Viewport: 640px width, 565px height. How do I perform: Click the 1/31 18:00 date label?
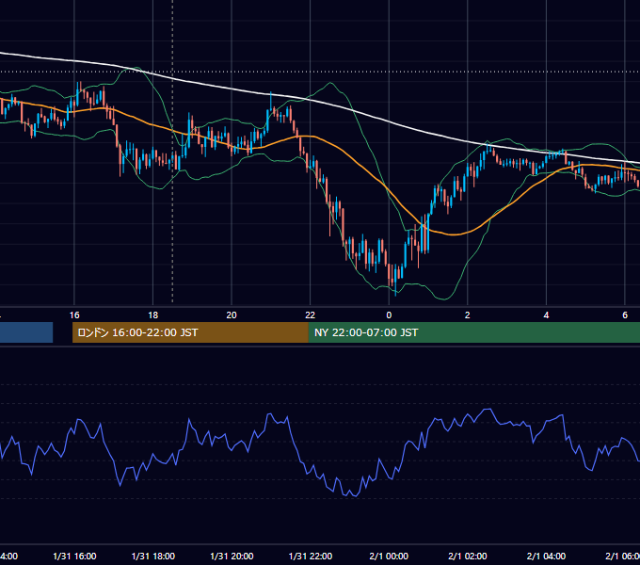[x=153, y=556]
